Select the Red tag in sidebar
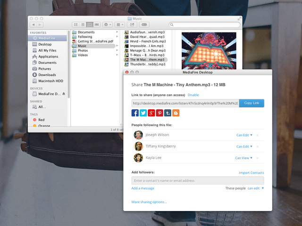This screenshot has height=226, width=302. pyautogui.click(x=42, y=120)
